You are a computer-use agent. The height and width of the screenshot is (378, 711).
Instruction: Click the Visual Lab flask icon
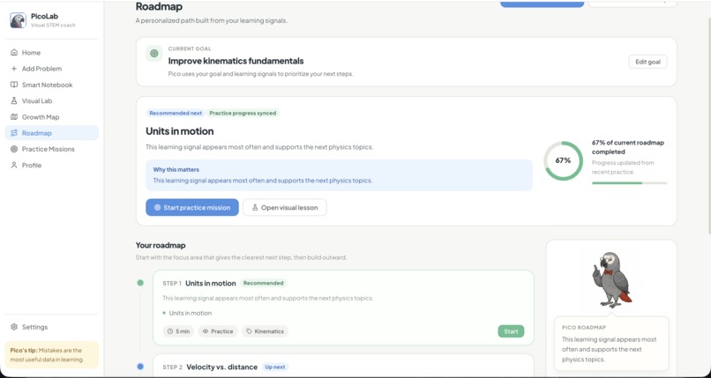coord(14,101)
